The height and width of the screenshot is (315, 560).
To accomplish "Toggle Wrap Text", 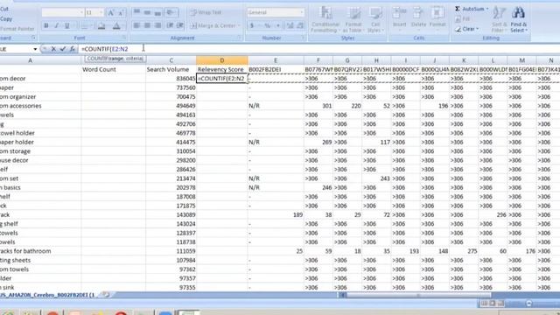I will (206, 12).
